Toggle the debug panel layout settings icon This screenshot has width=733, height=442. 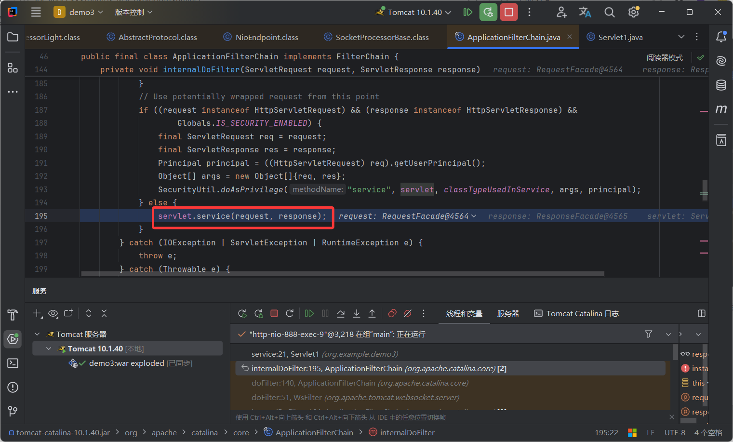tap(702, 314)
